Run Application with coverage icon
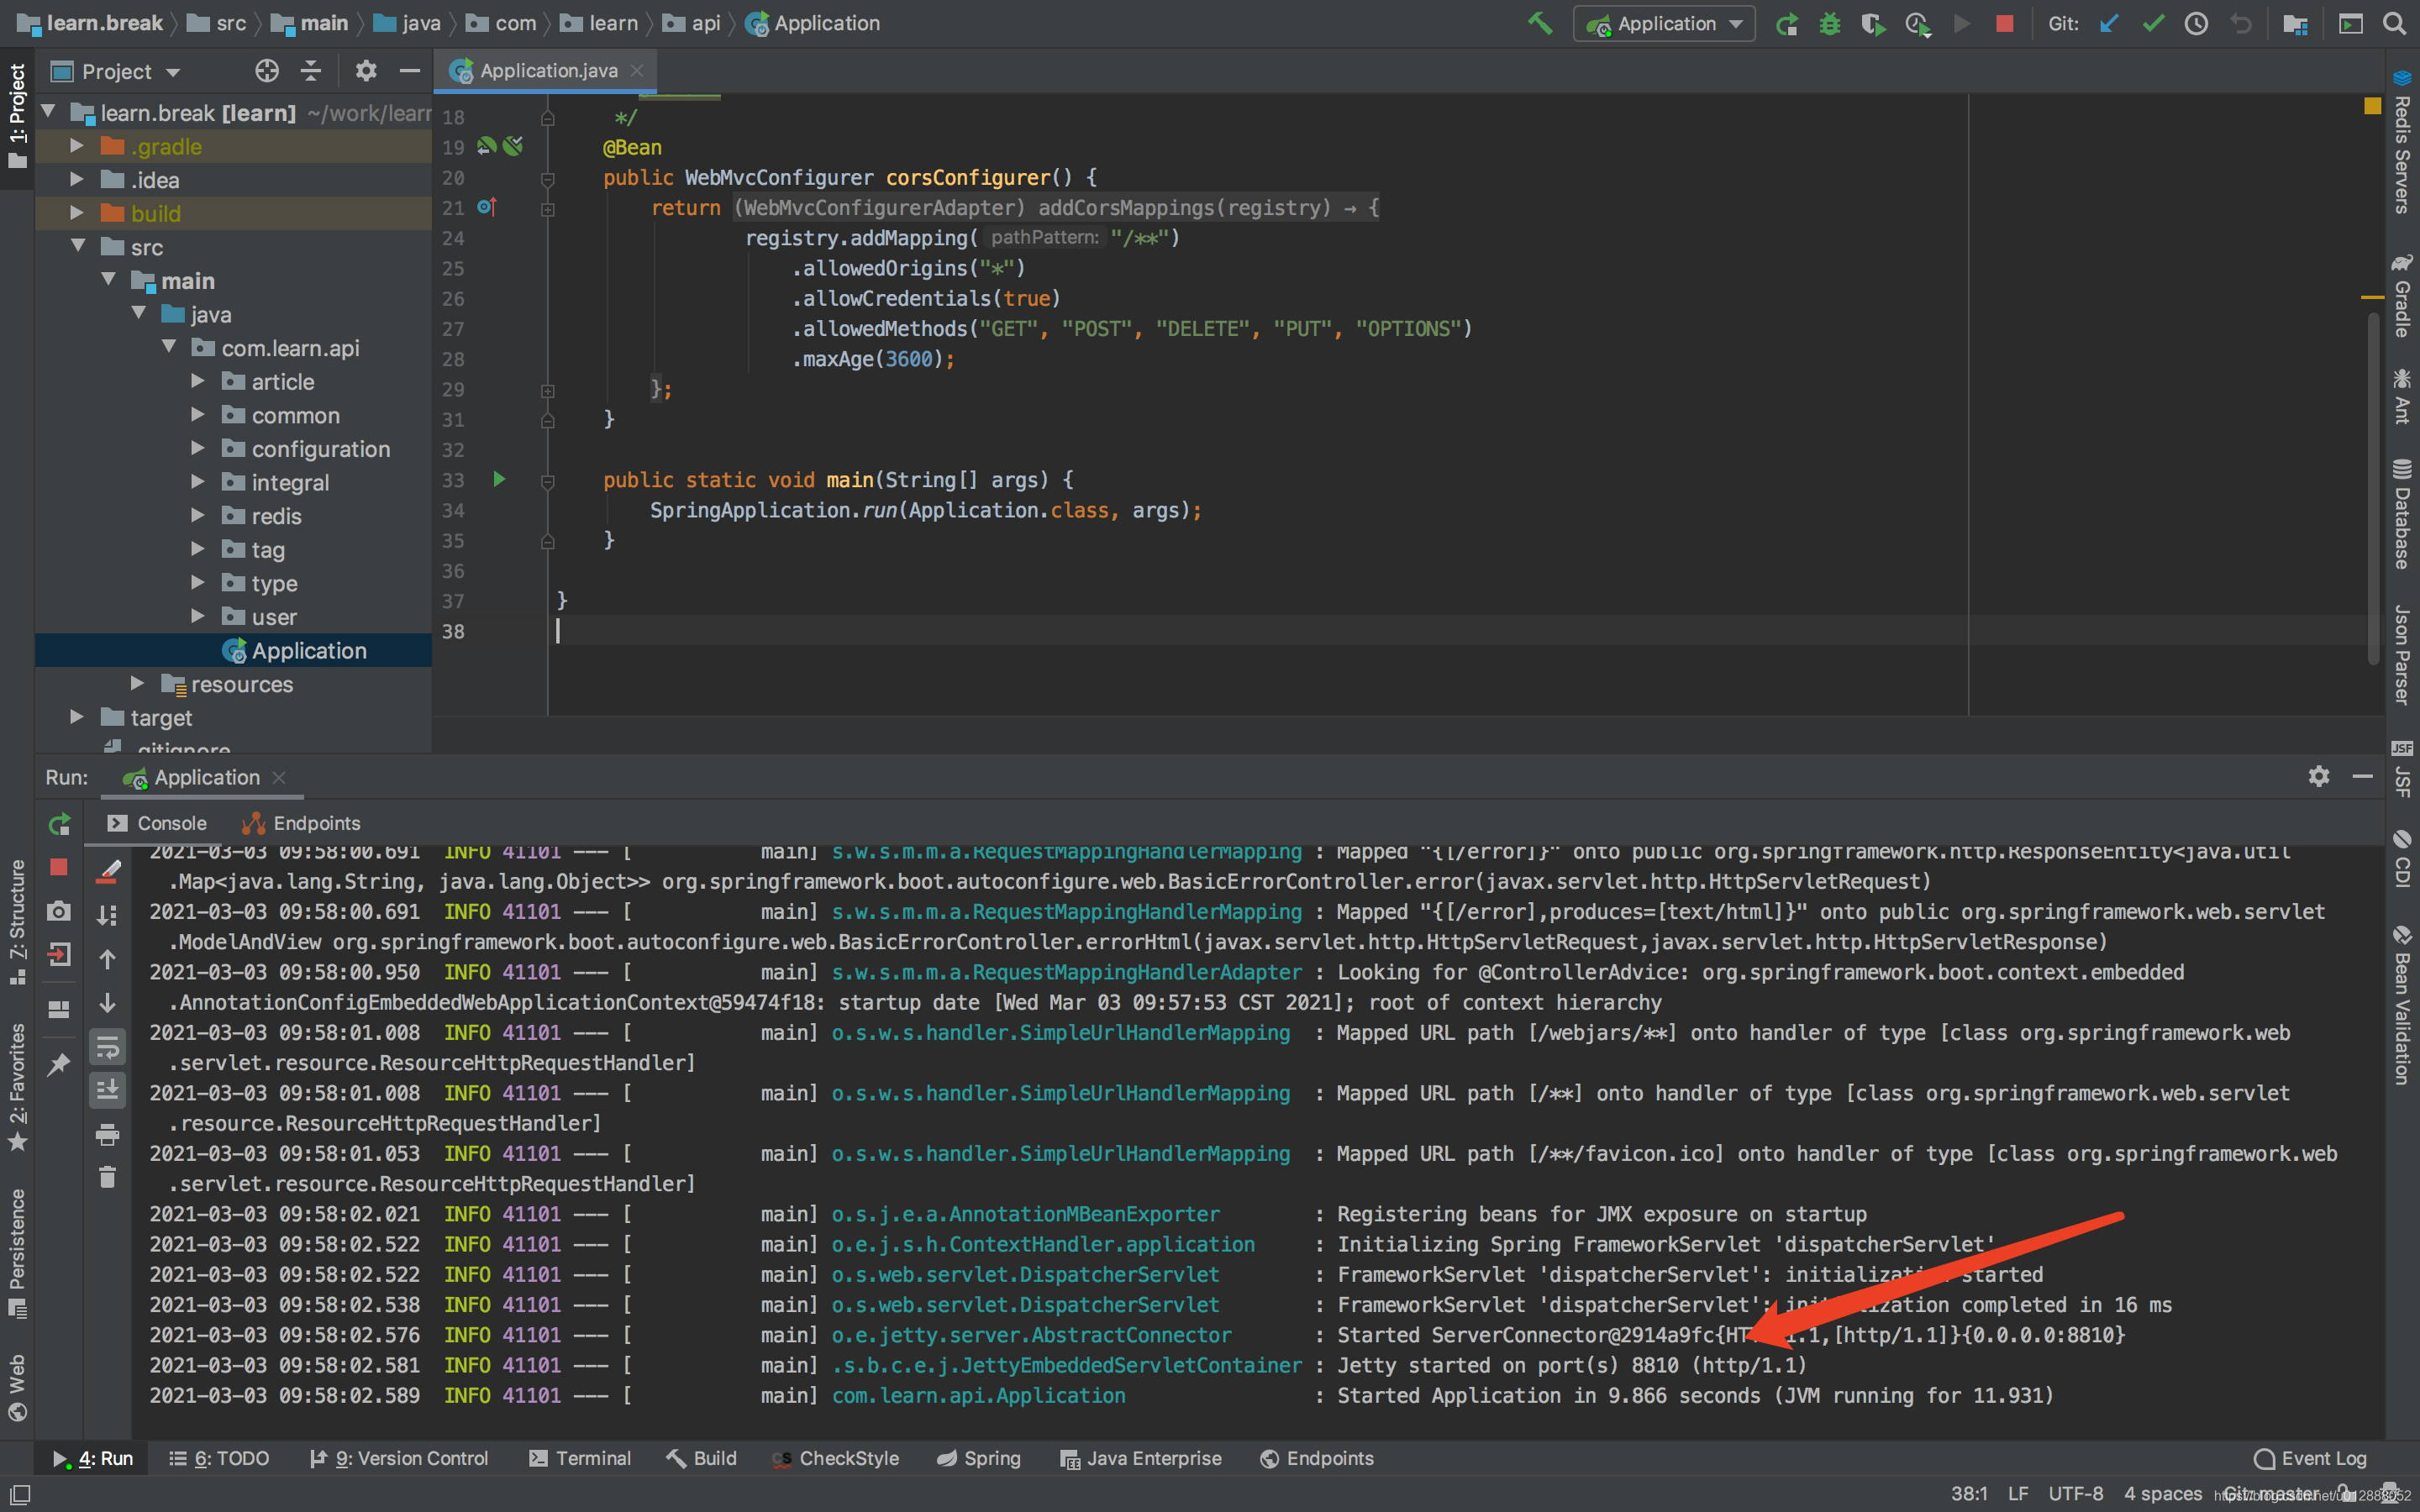The image size is (2420, 1512). (x=1873, y=23)
